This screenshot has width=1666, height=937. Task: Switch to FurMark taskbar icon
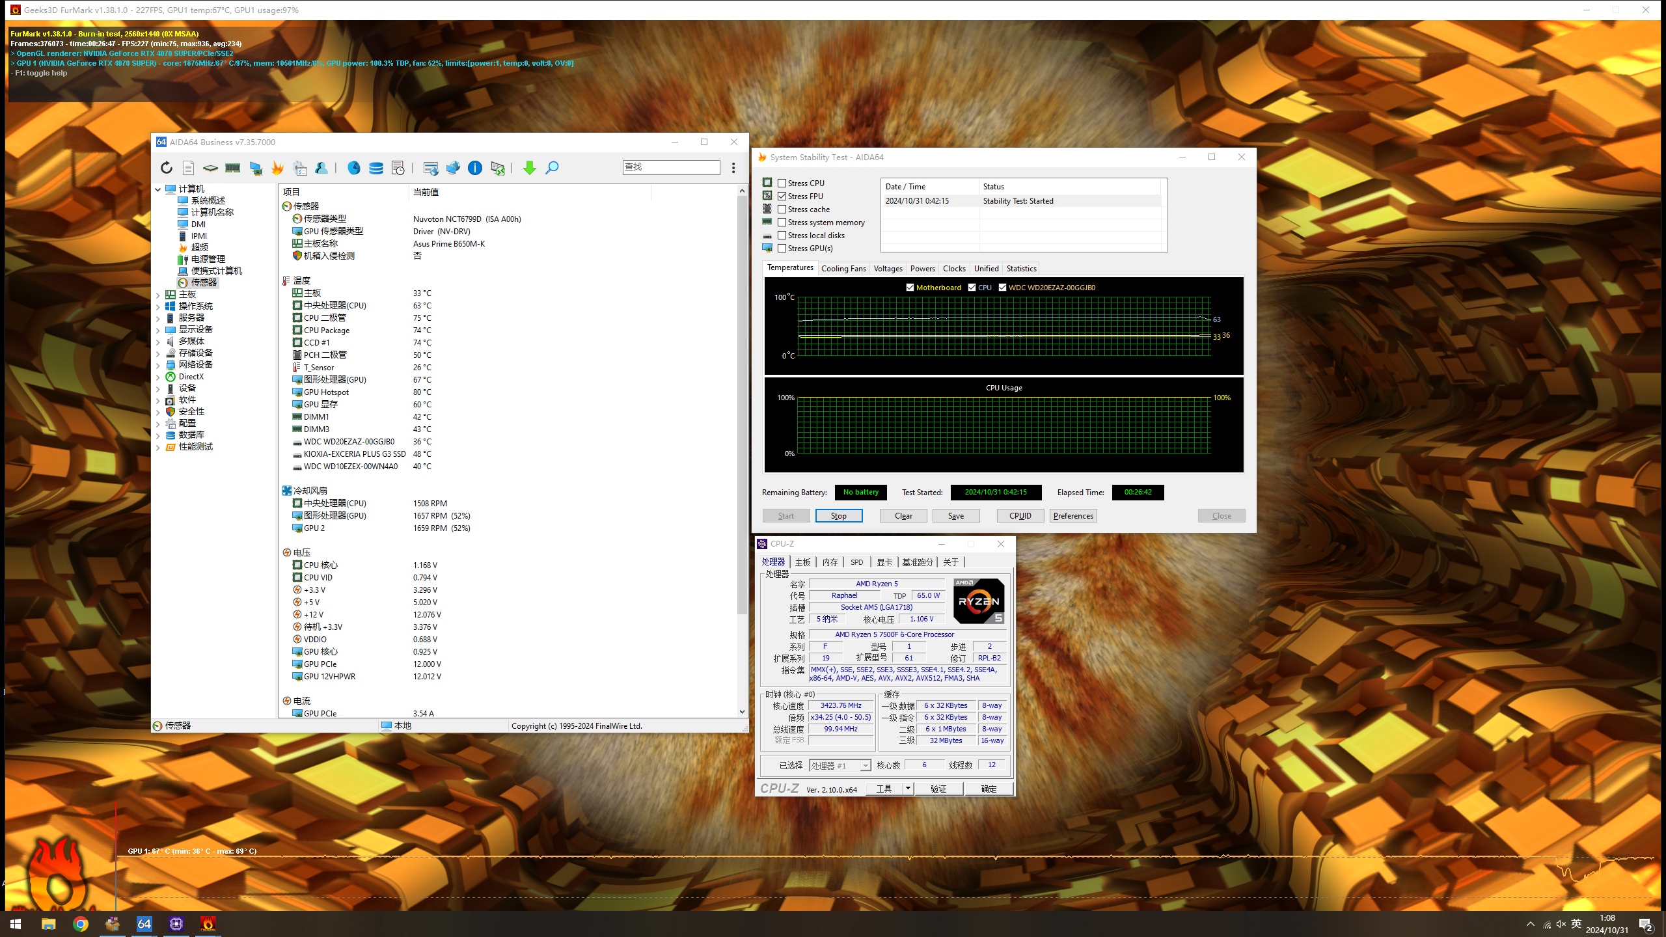(x=208, y=924)
